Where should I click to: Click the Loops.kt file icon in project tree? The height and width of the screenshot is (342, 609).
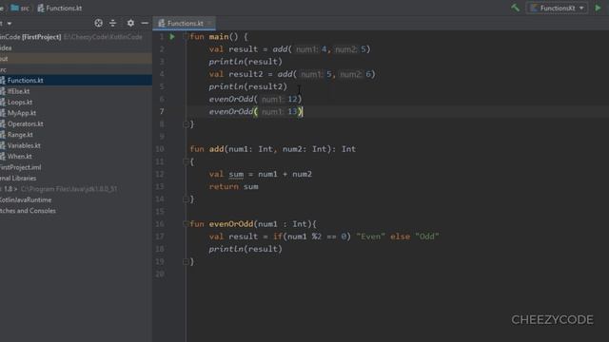pyautogui.click(x=3, y=102)
